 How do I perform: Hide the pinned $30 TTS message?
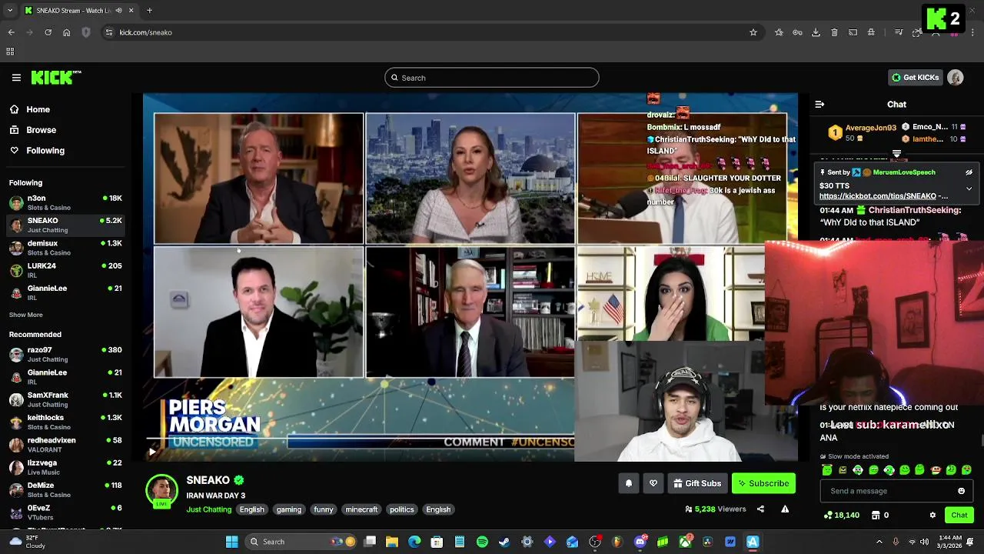pyautogui.click(x=969, y=172)
